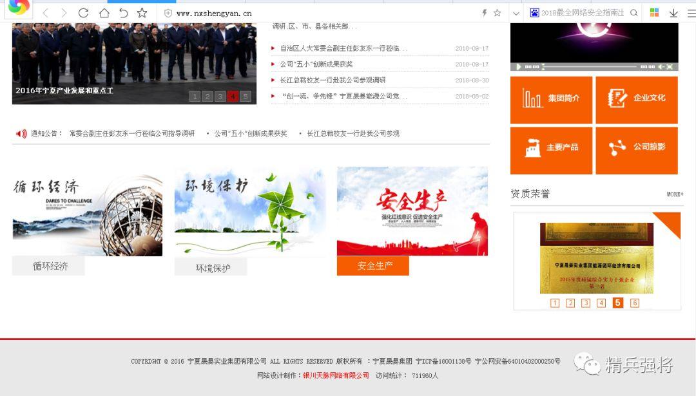Click the lightning speed mode icon

[484, 13]
